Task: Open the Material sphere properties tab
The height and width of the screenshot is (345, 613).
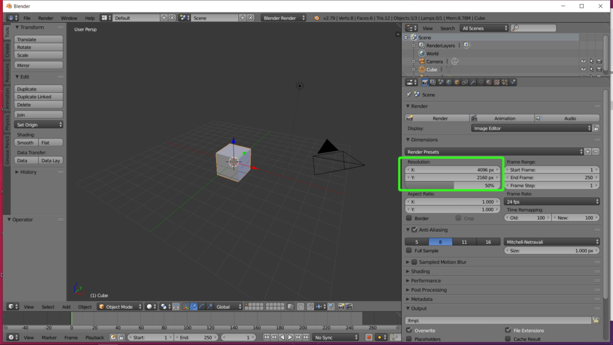Action: click(488, 82)
